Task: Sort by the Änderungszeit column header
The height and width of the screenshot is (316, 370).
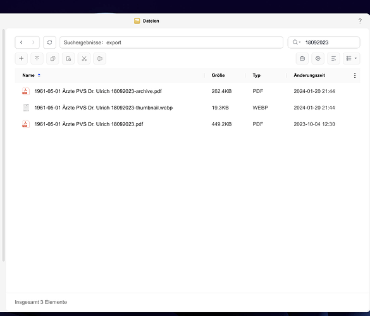Action: (x=309, y=75)
